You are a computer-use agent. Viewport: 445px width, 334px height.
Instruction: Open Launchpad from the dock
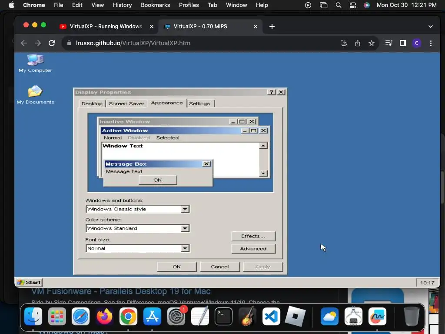pos(57,316)
